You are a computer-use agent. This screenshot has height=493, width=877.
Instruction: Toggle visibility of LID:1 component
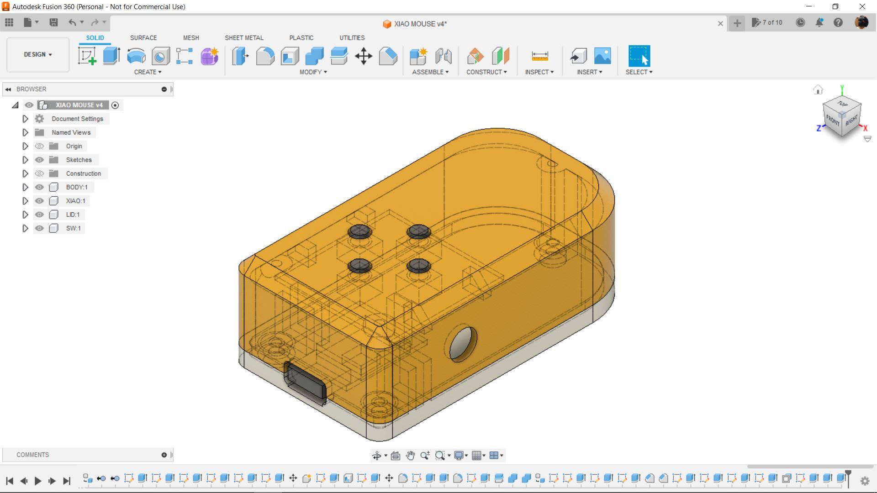[40, 215]
